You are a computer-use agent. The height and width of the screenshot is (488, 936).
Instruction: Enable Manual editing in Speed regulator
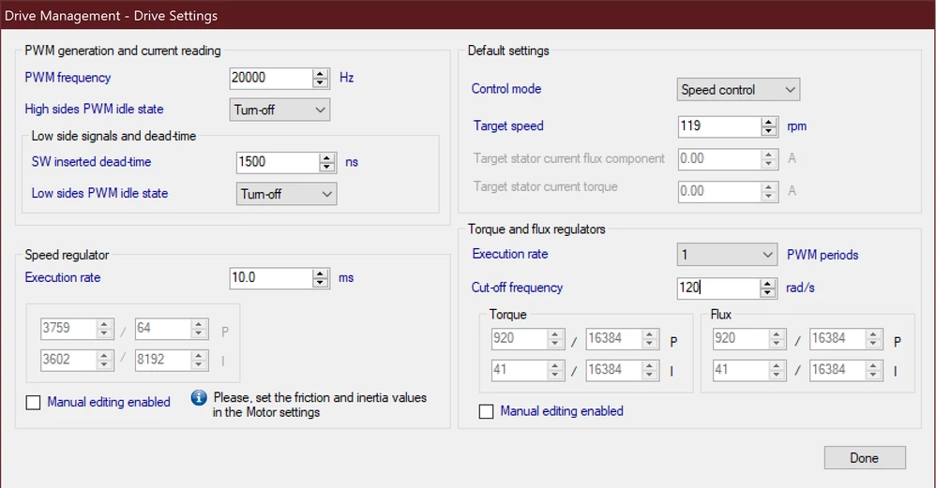click(x=34, y=403)
